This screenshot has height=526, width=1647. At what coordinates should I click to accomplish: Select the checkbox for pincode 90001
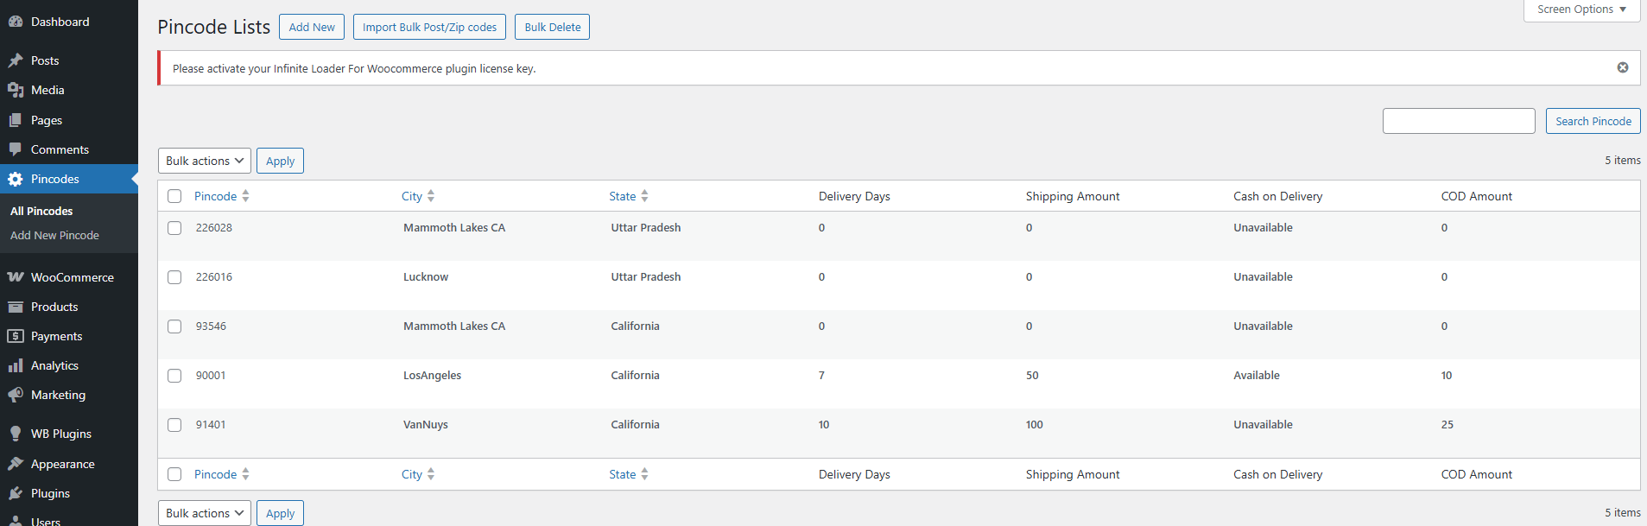[x=174, y=376]
